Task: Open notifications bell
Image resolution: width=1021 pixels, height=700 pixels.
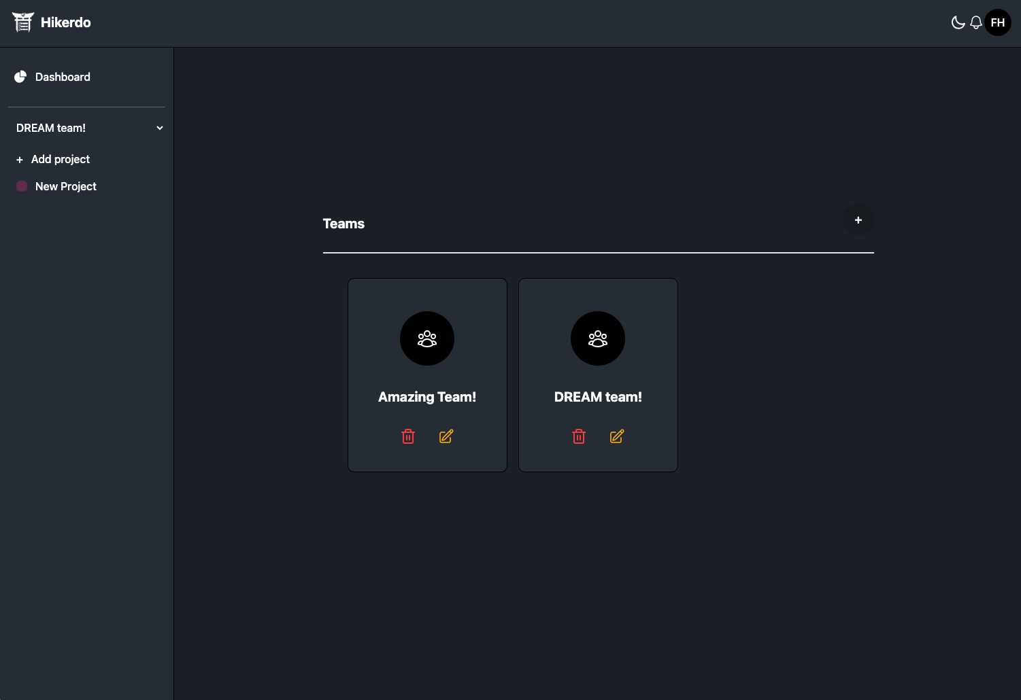Action: [976, 22]
